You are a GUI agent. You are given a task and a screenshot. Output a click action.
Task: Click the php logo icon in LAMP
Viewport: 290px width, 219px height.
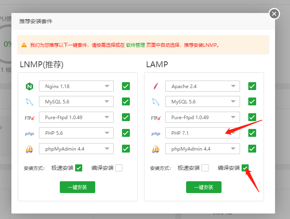click(x=156, y=134)
